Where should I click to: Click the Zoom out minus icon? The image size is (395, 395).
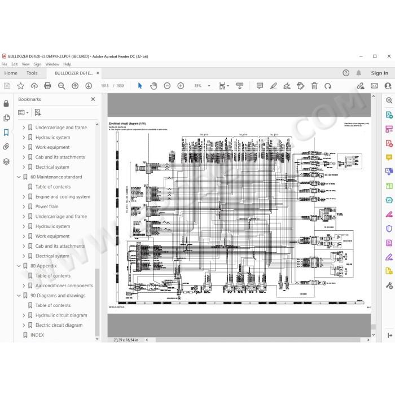click(x=167, y=86)
